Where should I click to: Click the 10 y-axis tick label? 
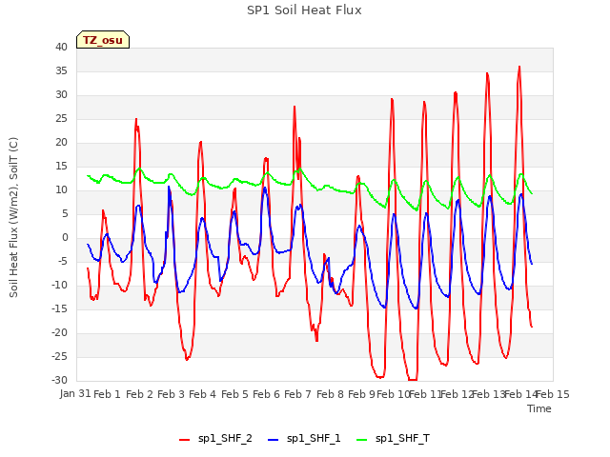point(61,190)
